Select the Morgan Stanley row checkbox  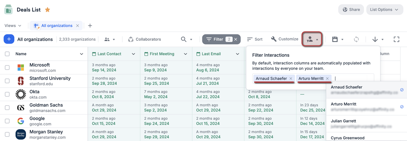tap(7, 134)
